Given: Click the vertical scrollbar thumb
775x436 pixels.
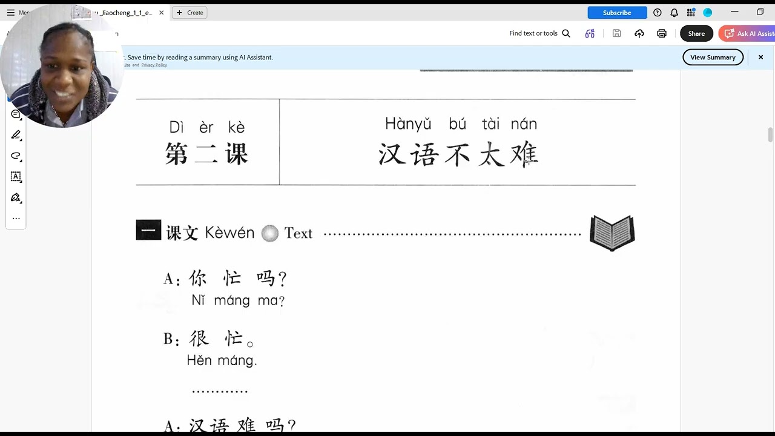Looking at the screenshot, I should pyautogui.click(x=770, y=135).
